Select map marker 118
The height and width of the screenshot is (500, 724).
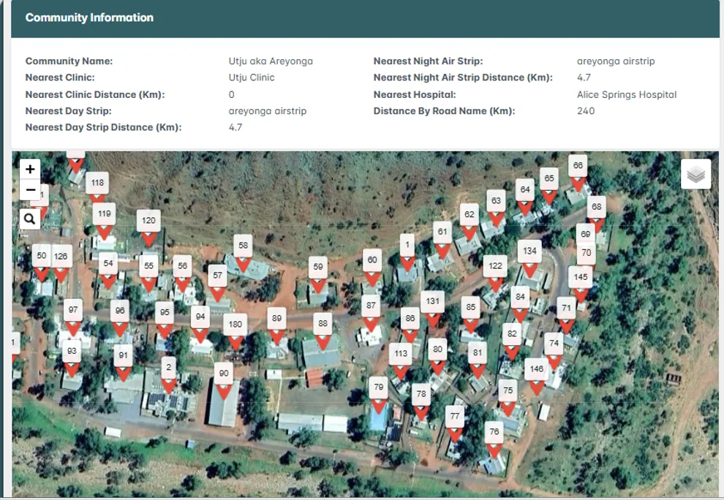[97, 188]
